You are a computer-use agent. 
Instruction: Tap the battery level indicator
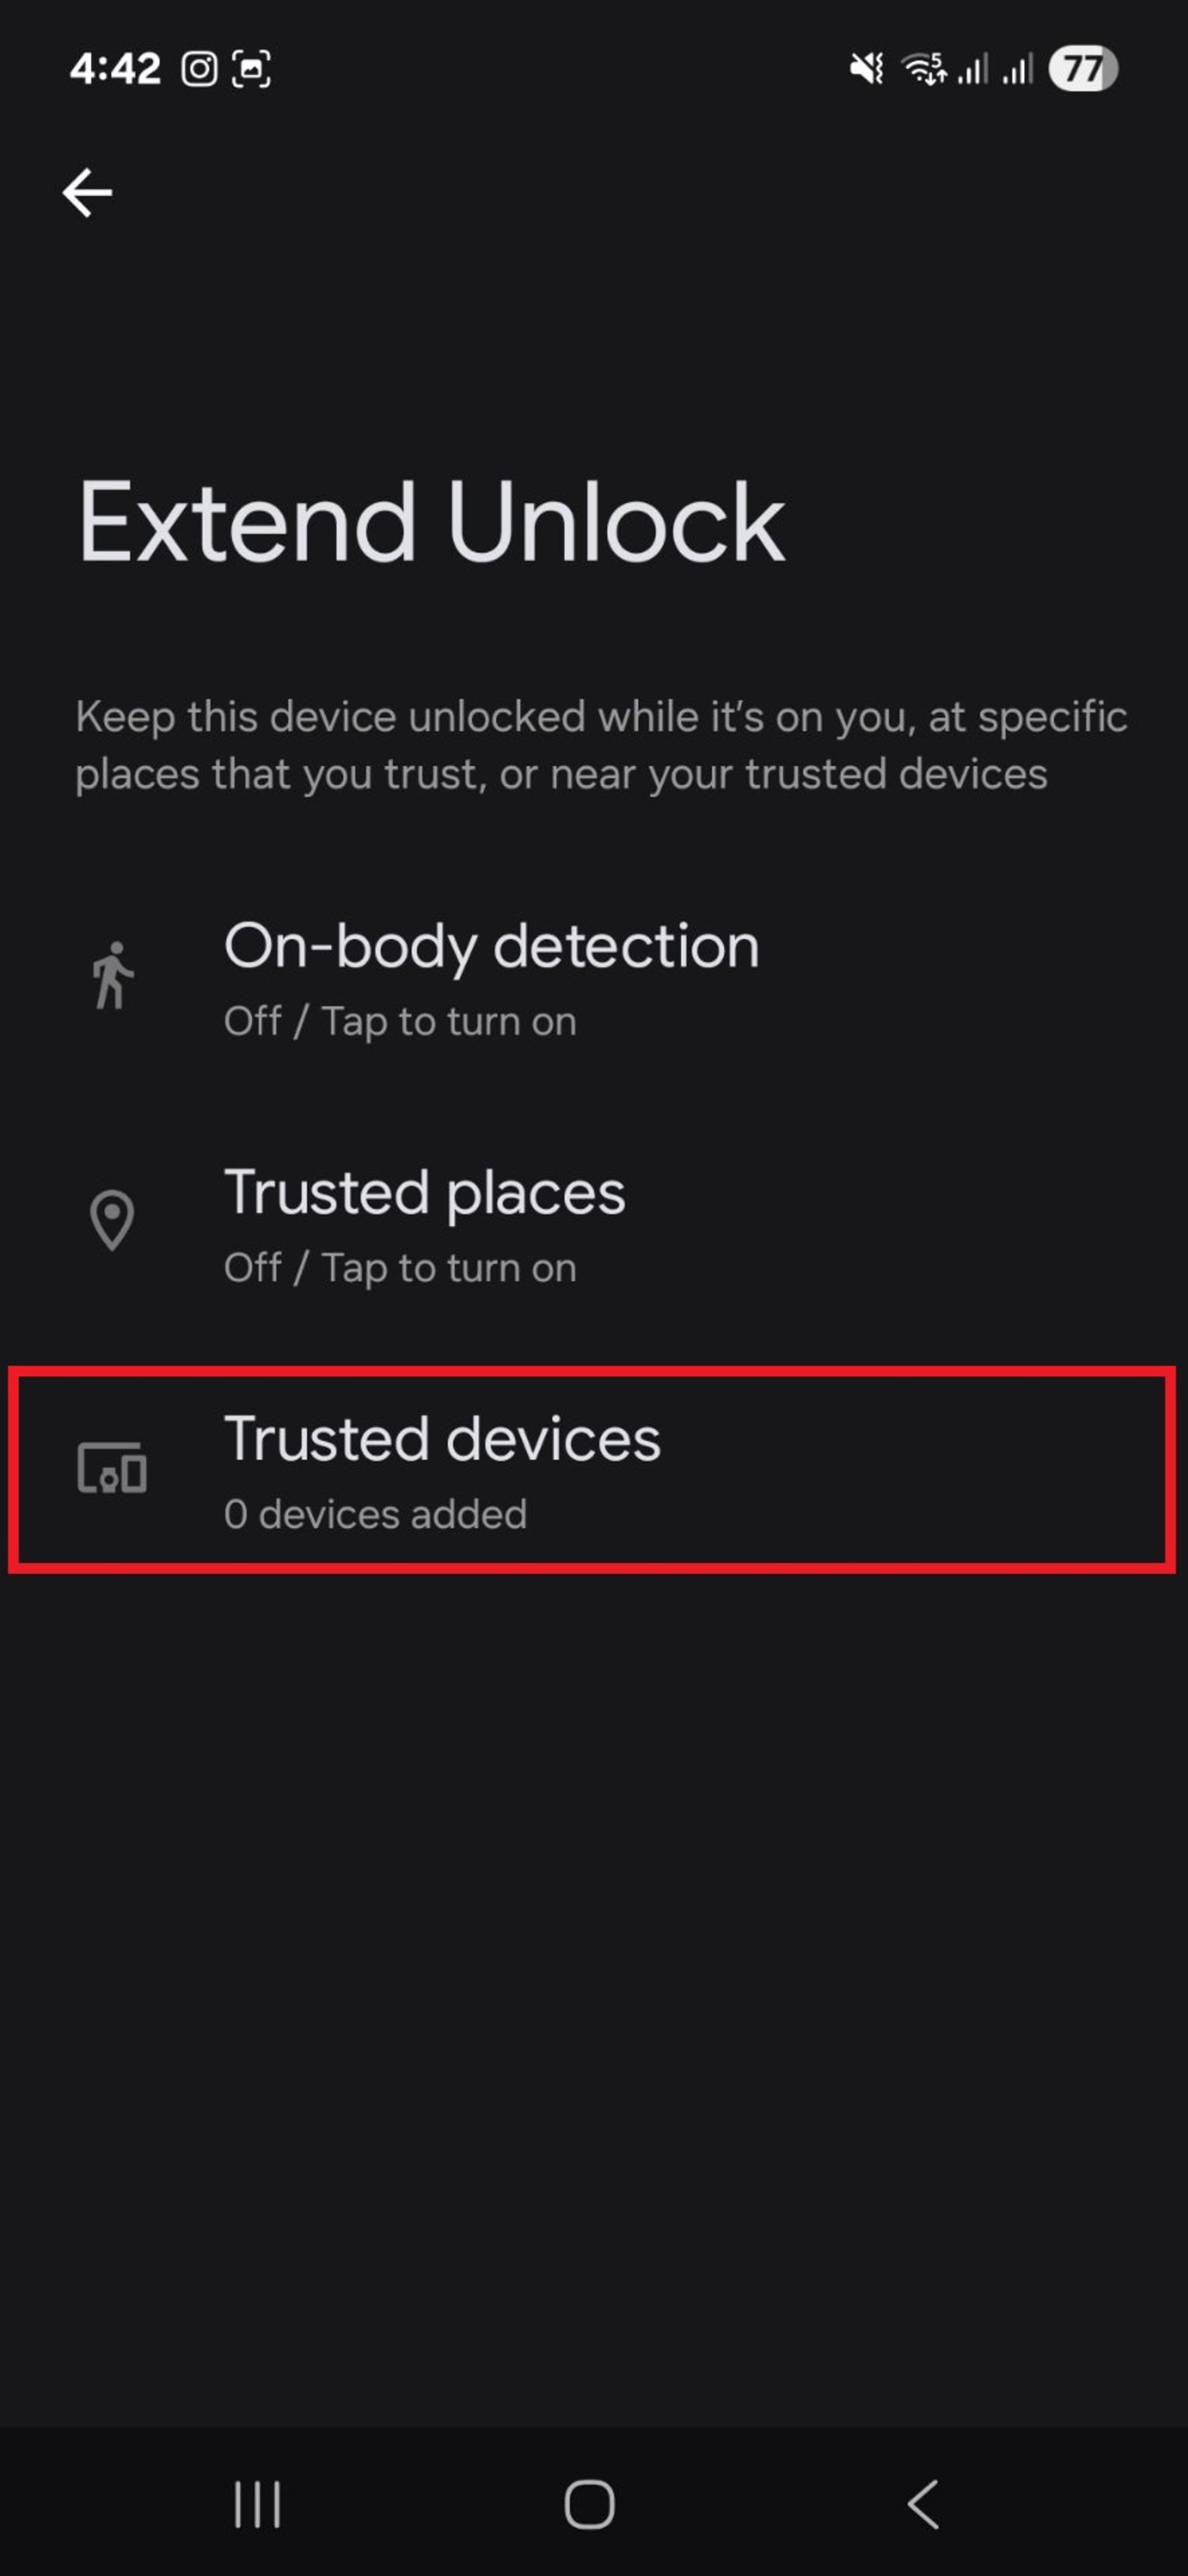(x=1082, y=69)
